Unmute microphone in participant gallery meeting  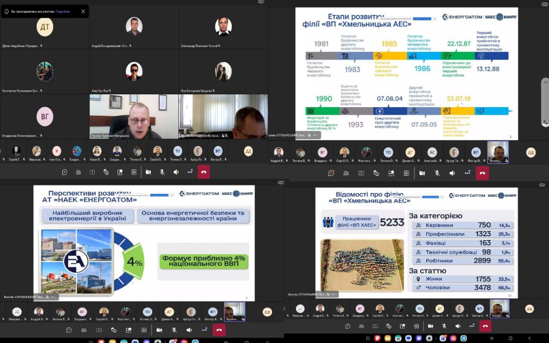162,172
